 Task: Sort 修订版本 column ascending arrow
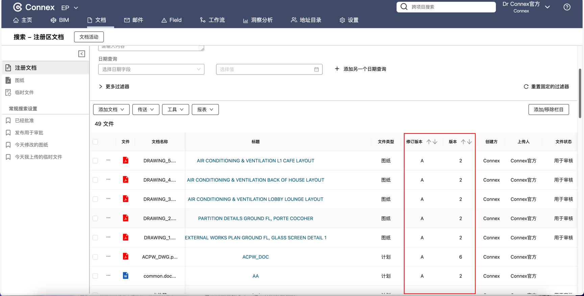[x=429, y=142]
